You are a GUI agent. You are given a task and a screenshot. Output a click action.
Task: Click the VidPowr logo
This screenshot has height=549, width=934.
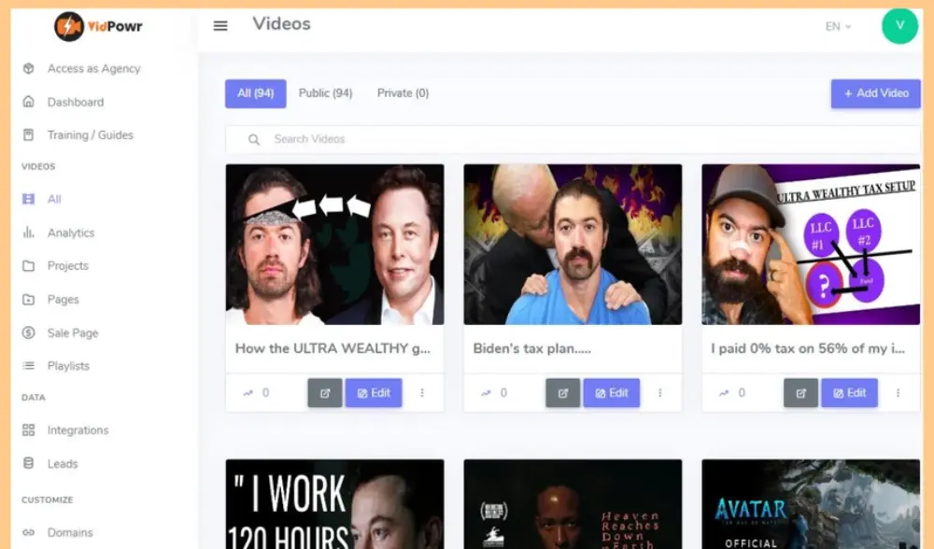pos(98,26)
